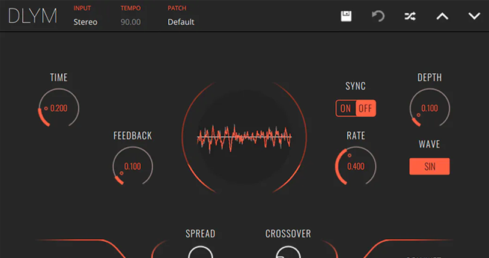The height and width of the screenshot is (258, 489).
Task: Click the DEPTH knob
Action: tap(430, 108)
